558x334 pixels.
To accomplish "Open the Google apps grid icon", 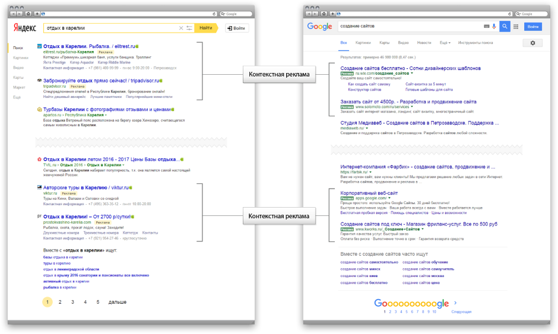I will 516,27.
